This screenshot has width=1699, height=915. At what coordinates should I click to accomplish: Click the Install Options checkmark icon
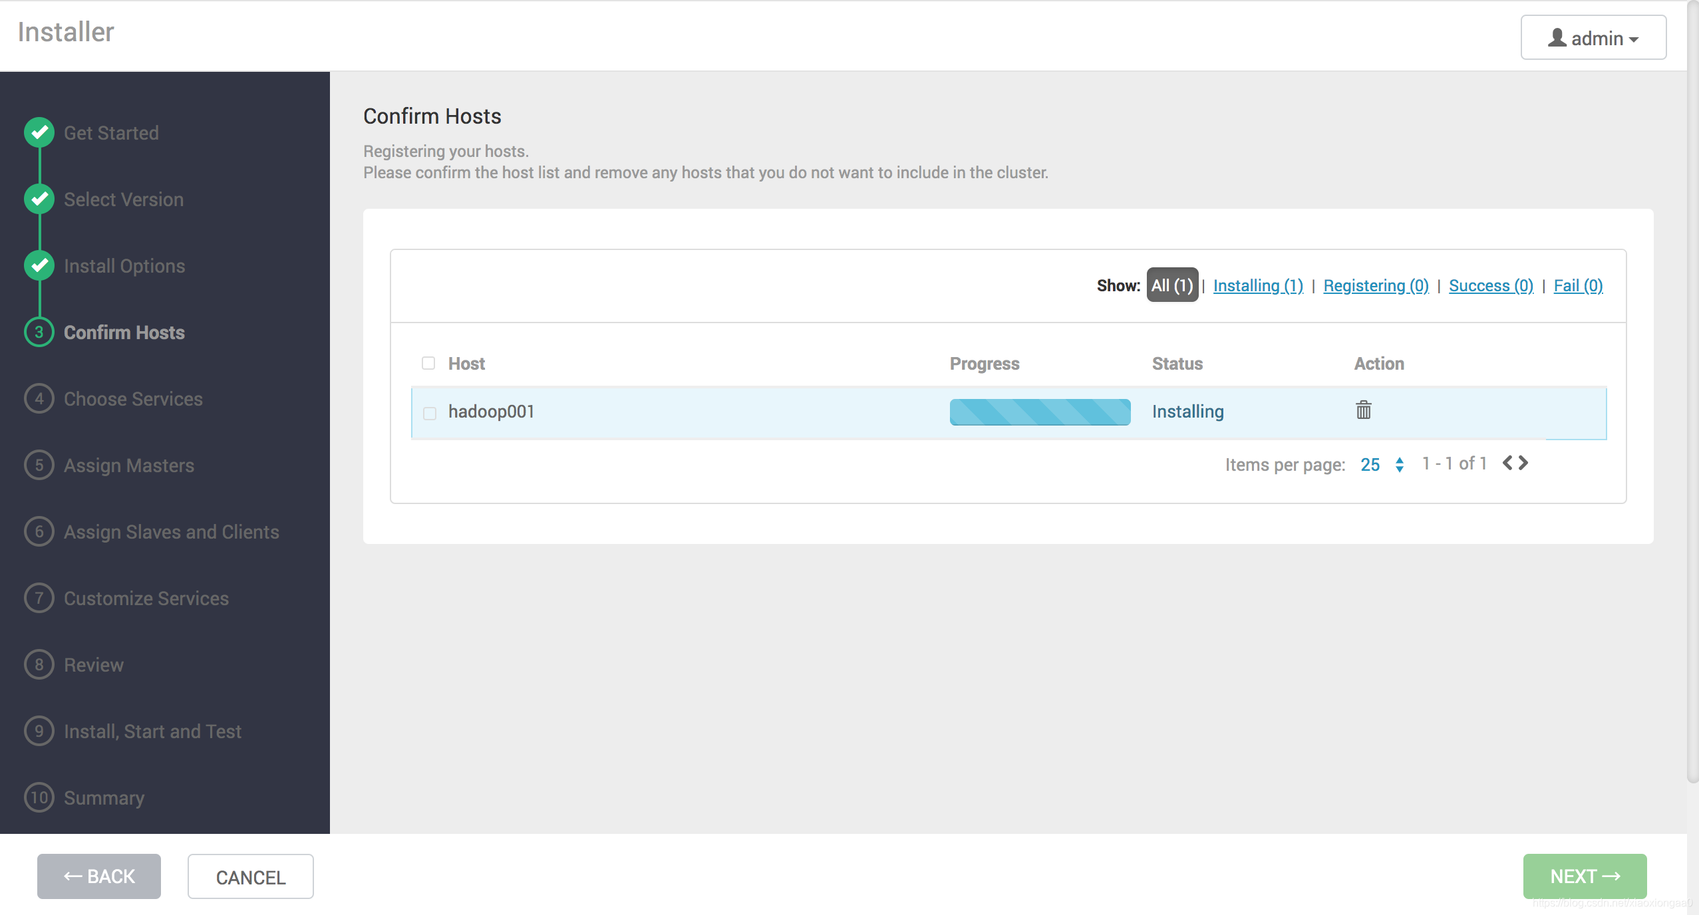(39, 265)
